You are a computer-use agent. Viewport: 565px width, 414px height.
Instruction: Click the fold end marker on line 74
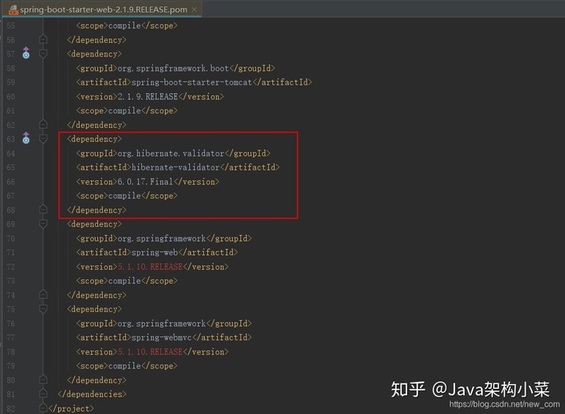43,295
